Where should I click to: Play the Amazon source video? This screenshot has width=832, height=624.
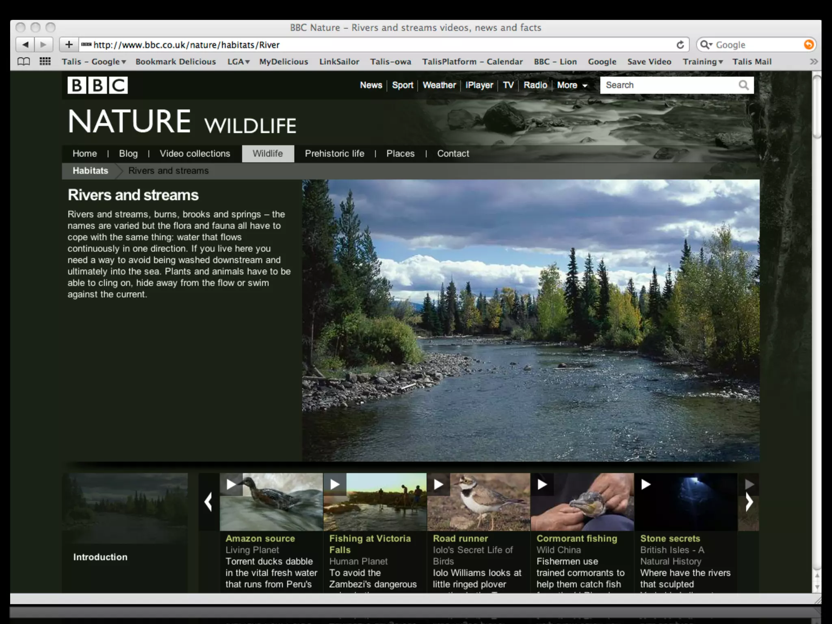click(x=232, y=484)
